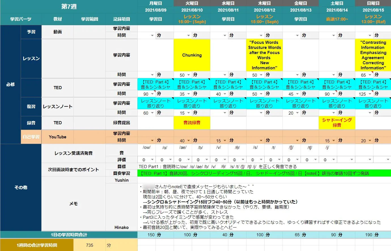The image size is (391, 251).
Task: Open Sunday's TED time dropdown showing 125
Action: (370, 94)
